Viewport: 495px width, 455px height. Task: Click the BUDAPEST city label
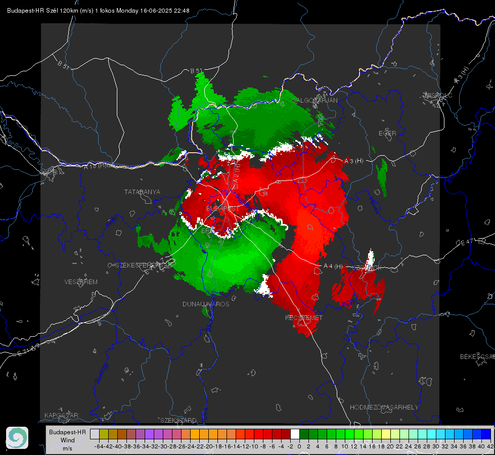pyautogui.click(x=222, y=209)
